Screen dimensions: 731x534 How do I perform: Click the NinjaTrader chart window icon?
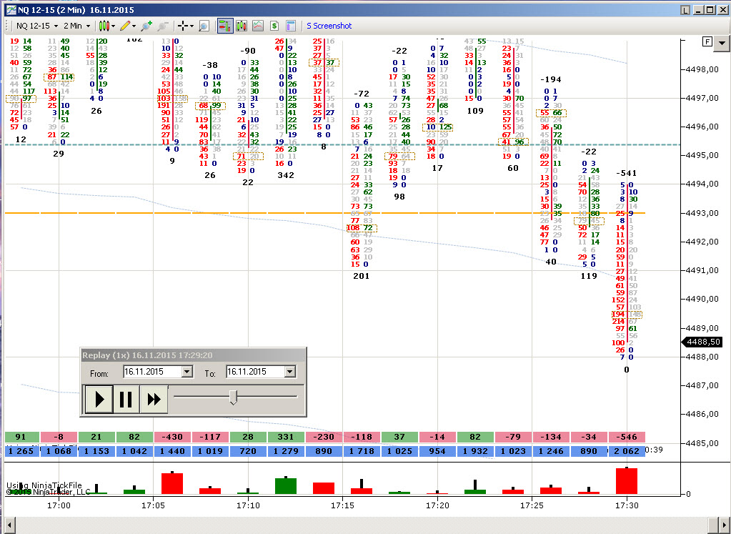[x=10, y=10]
